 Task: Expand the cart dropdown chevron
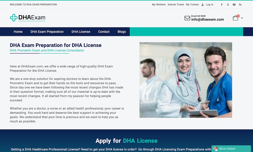[x=242, y=18]
